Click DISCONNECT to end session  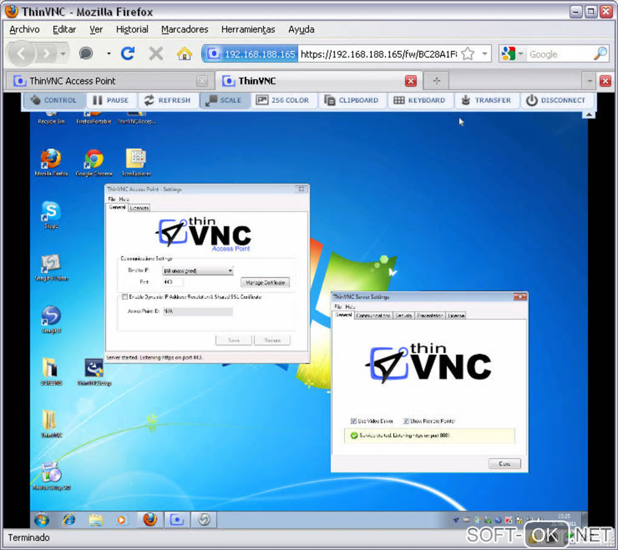[556, 101]
